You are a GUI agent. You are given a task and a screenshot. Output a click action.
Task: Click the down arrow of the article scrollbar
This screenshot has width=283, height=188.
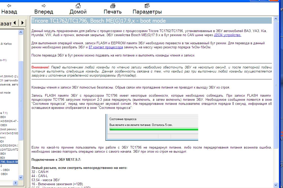(276, 185)
